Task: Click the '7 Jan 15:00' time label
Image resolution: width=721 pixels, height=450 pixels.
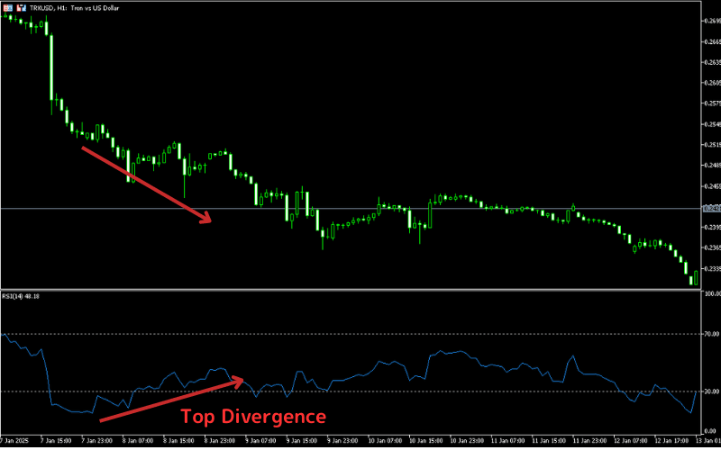Action: pos(56,441)
